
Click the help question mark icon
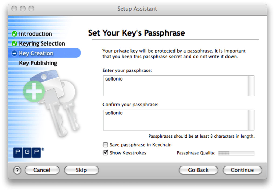point(17,170)
